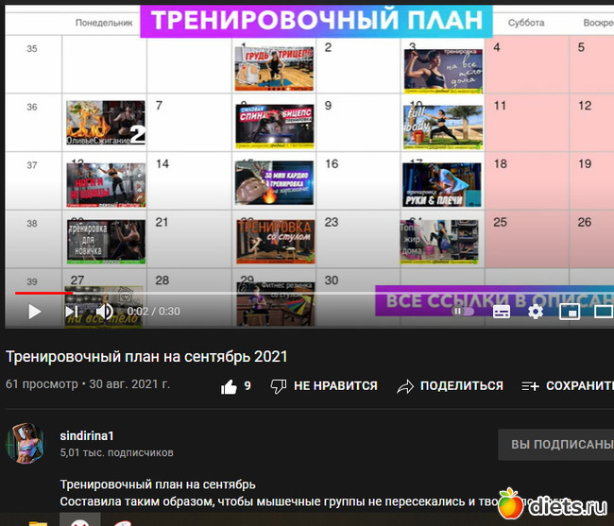614x526 pixels.
Task: Toggle the autoplay switch
Action: click(x=463, y=311)
